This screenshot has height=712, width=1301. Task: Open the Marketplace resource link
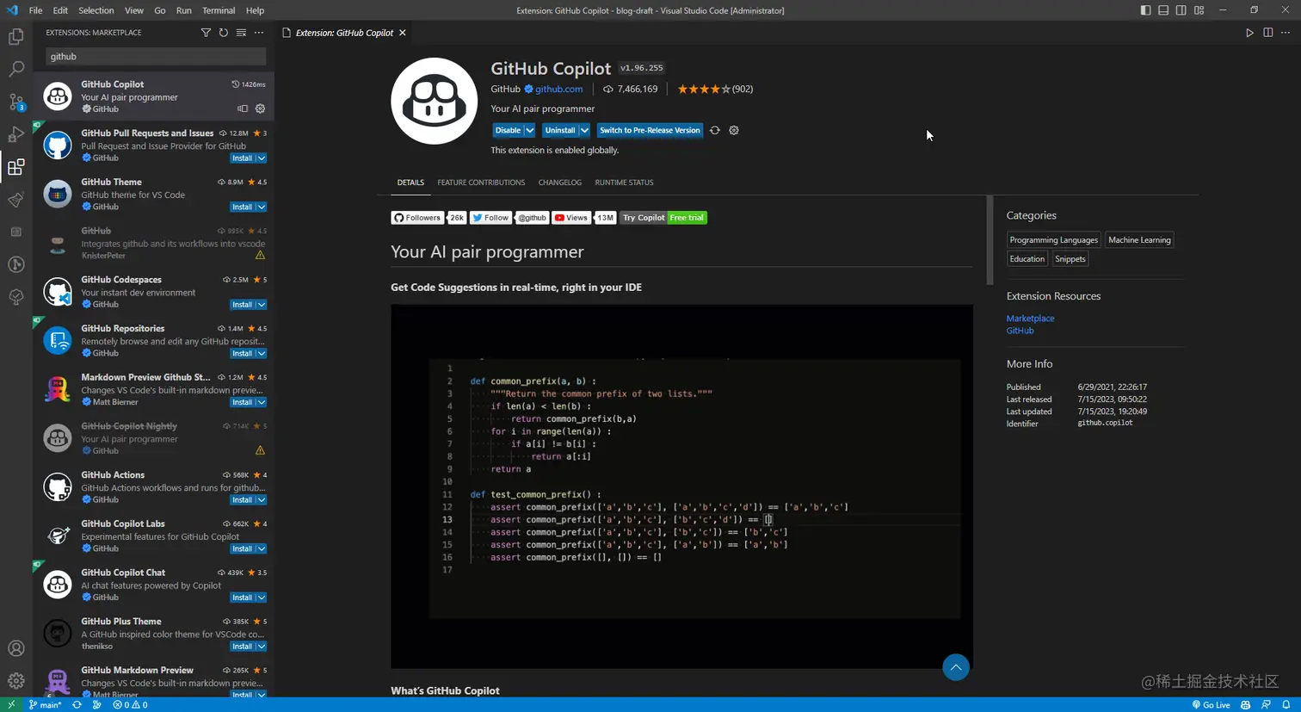1030,319
